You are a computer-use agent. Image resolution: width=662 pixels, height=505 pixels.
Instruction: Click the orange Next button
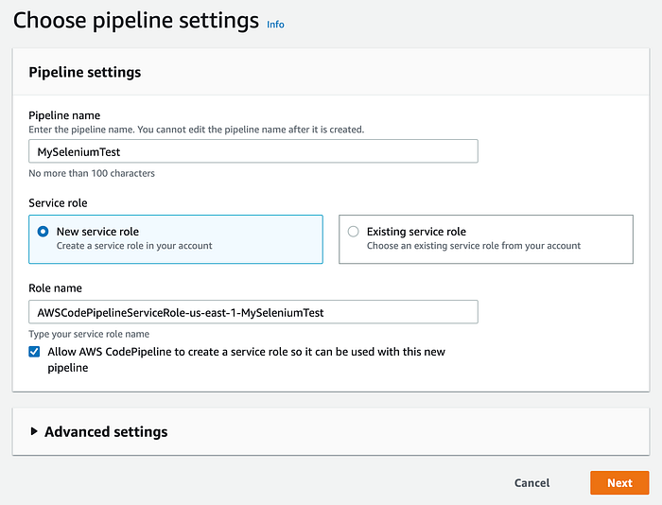619,482
